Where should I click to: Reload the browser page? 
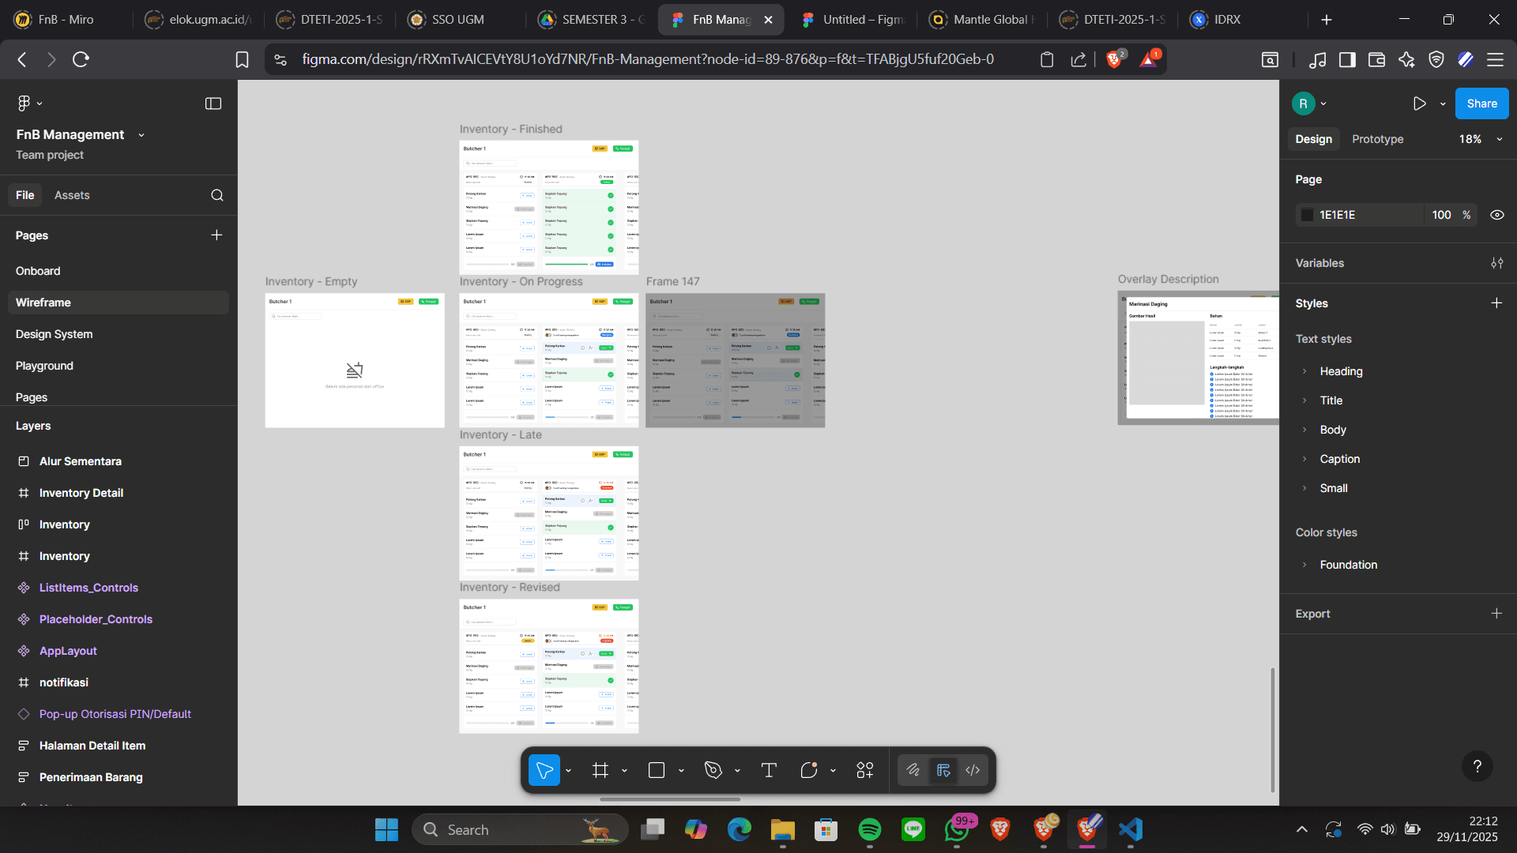click(x=81, y=59)
